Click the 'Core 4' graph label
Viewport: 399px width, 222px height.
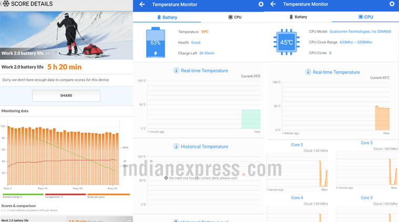[x=297, y=198]
